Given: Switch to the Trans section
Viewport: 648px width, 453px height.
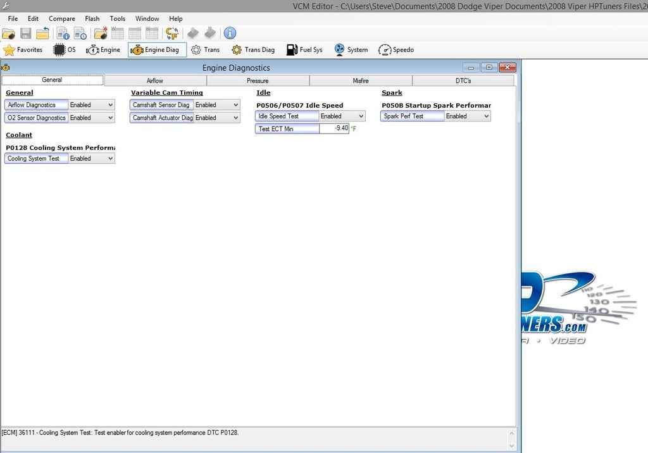Looking at the screenshot, I should (206, 49).
